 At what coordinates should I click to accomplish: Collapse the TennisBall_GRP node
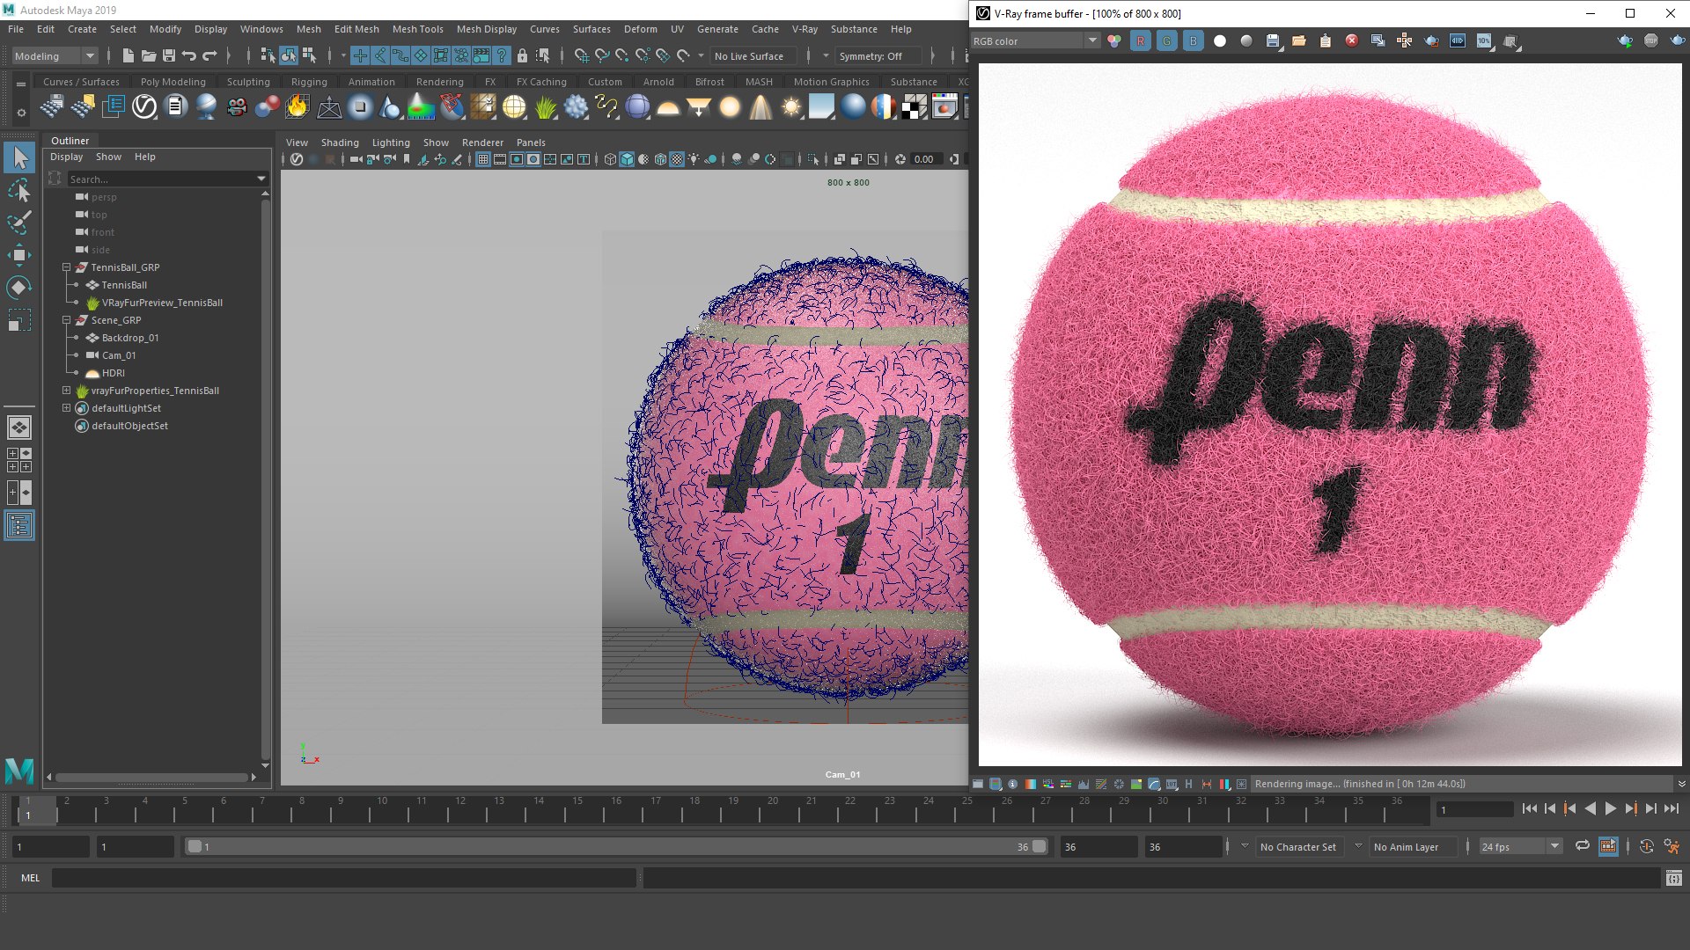(x=66, y=267)
